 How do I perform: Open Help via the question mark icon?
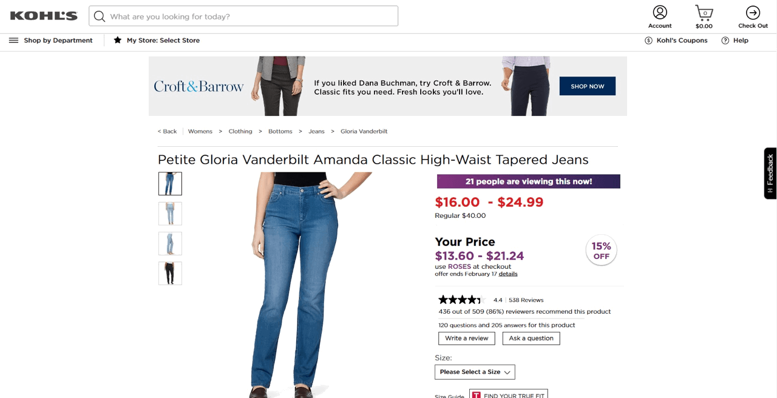pos(725,40)
